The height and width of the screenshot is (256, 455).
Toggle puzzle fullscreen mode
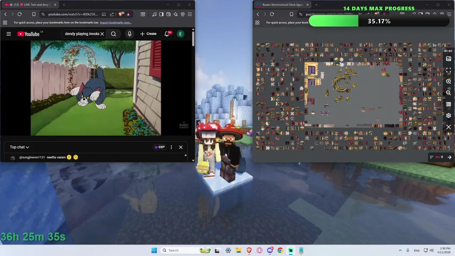449,70
